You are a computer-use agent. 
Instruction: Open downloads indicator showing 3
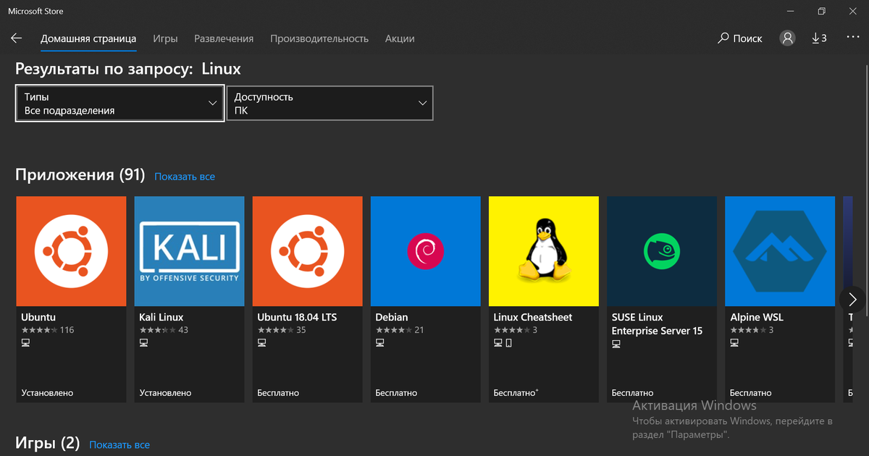coord(819,38)
